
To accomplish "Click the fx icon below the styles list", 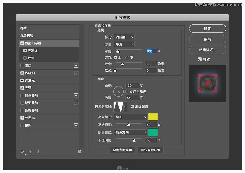I will (23, 152).
